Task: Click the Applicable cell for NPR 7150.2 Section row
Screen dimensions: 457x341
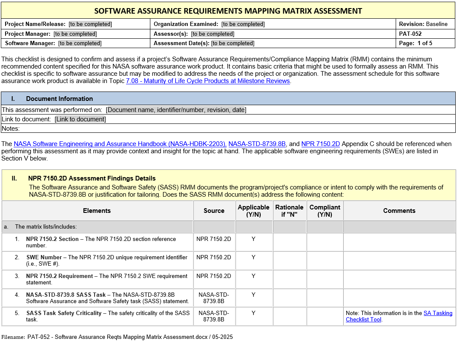Action: click(x=253, y=242)
